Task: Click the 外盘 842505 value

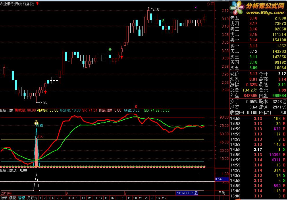Action: click(251, 96)
